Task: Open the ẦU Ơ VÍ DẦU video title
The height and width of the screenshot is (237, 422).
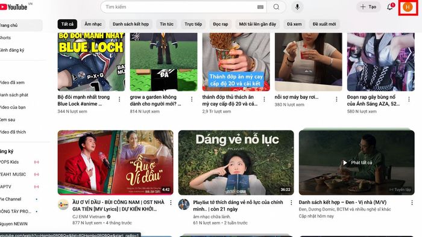Action: (x=118, y=206)
